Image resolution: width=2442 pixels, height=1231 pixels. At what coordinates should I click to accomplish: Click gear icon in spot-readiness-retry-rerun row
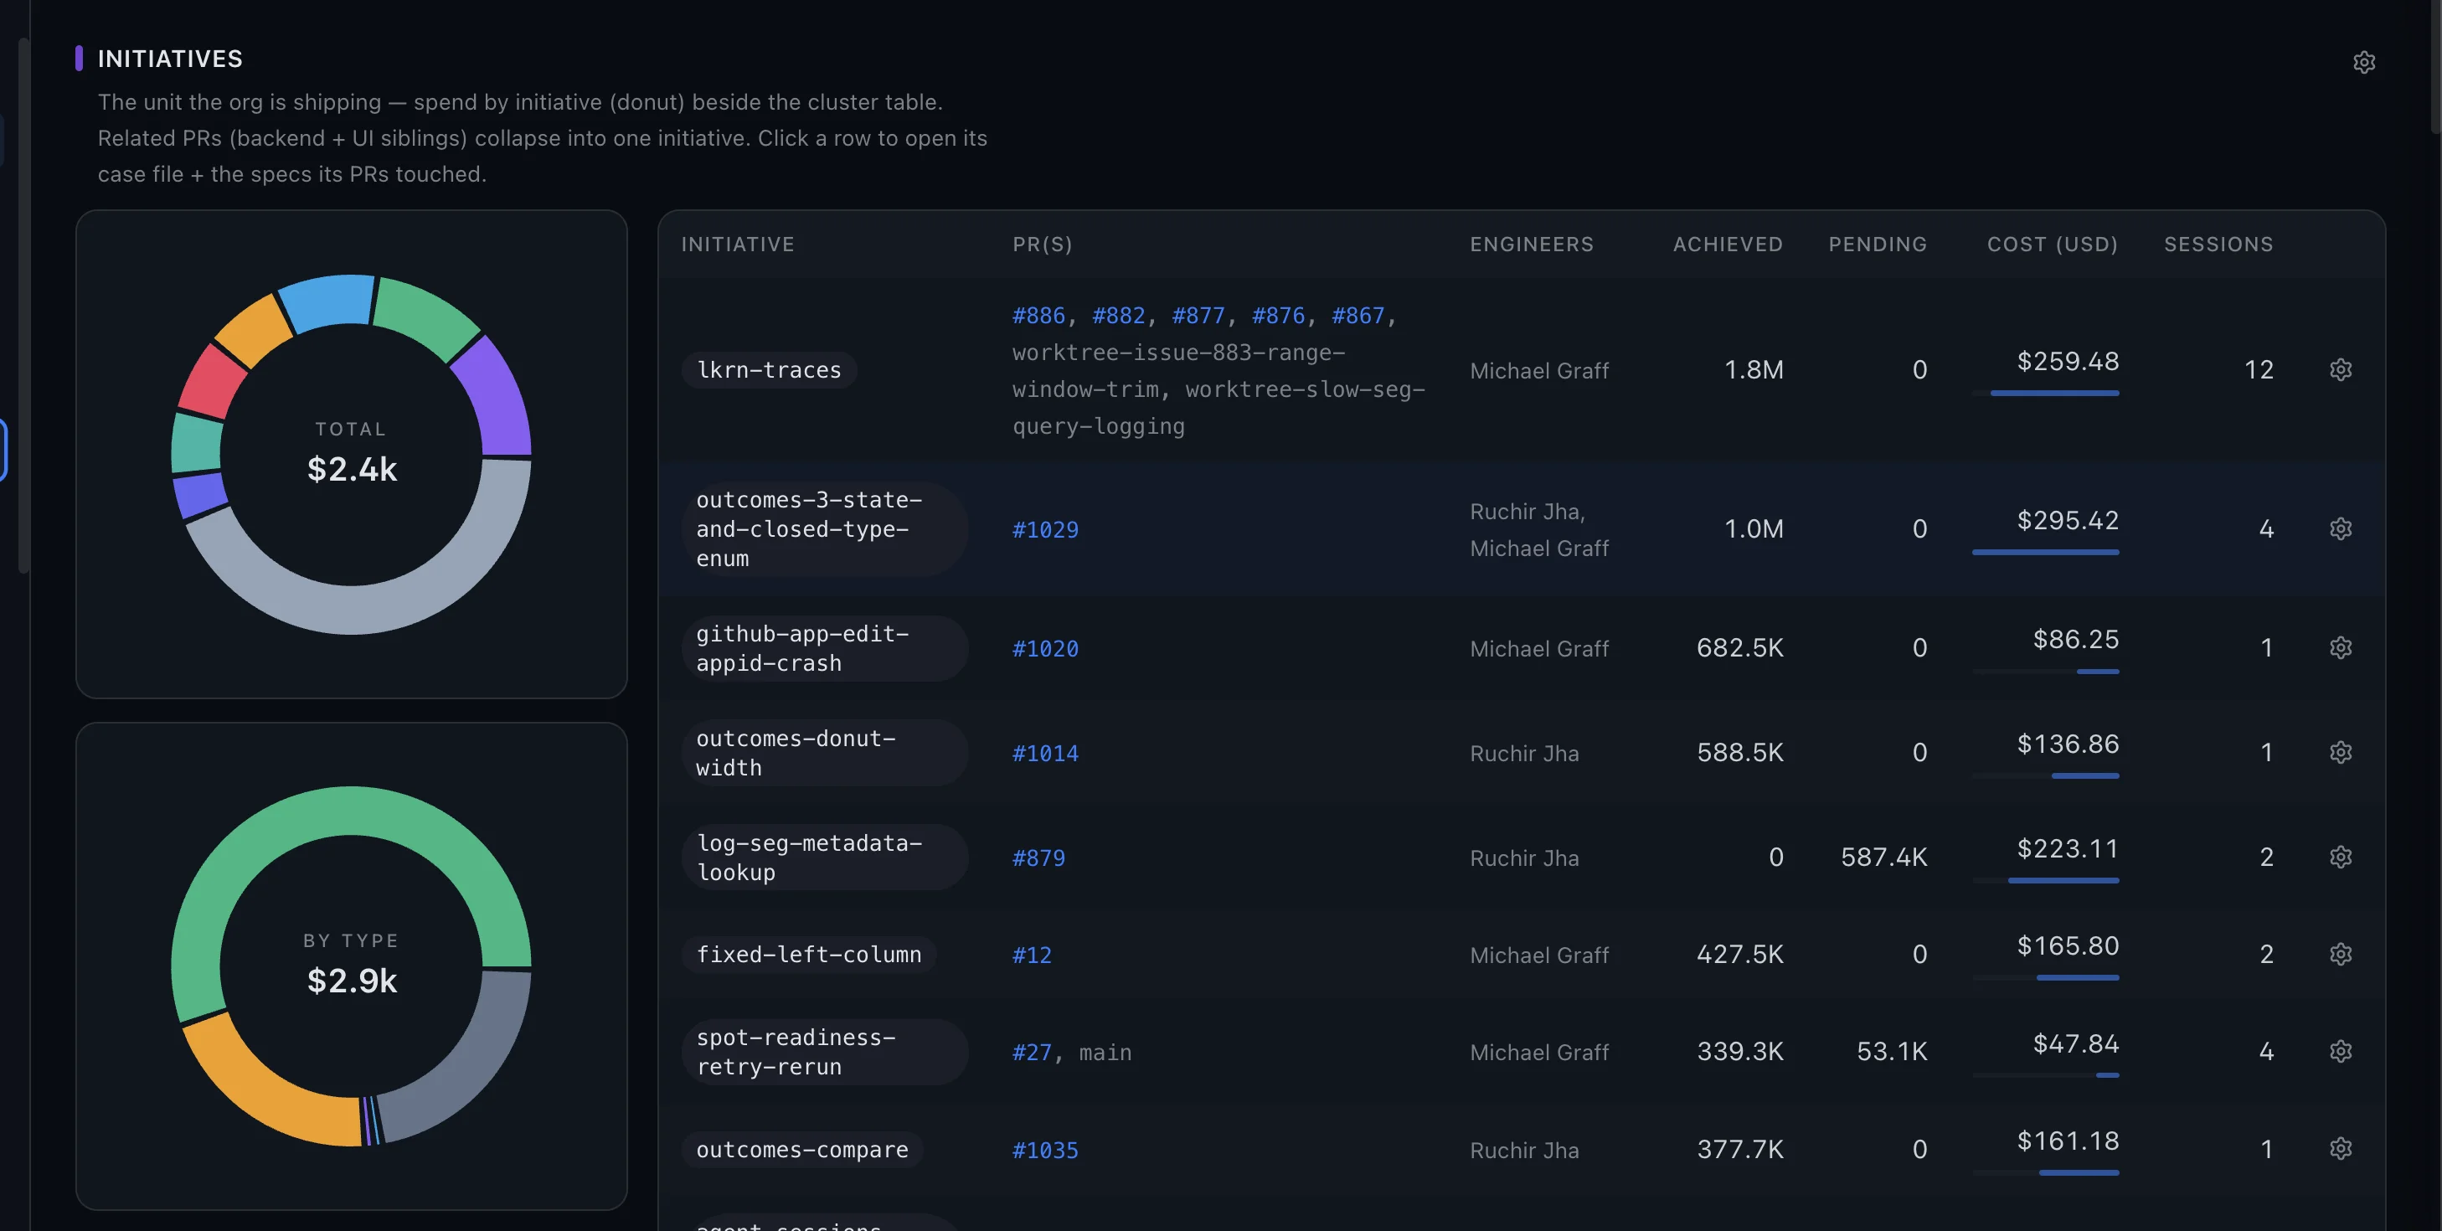pos(2341,1051)
